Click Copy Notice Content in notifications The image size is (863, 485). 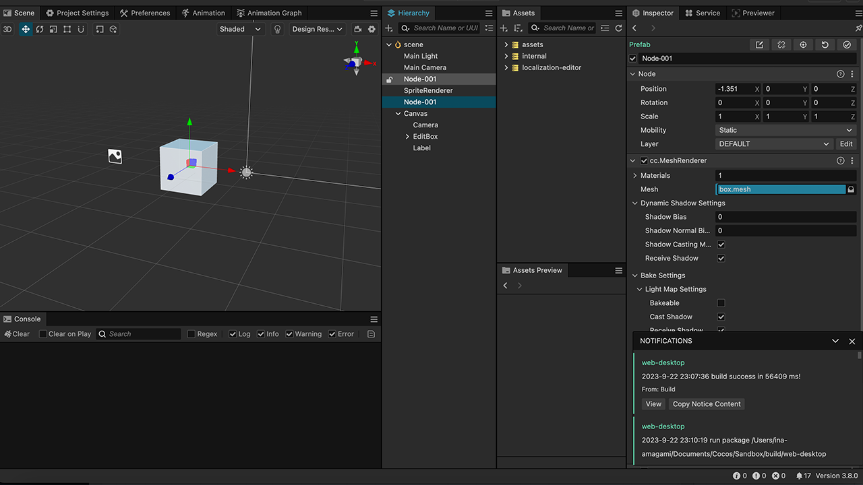click(706, 403)
